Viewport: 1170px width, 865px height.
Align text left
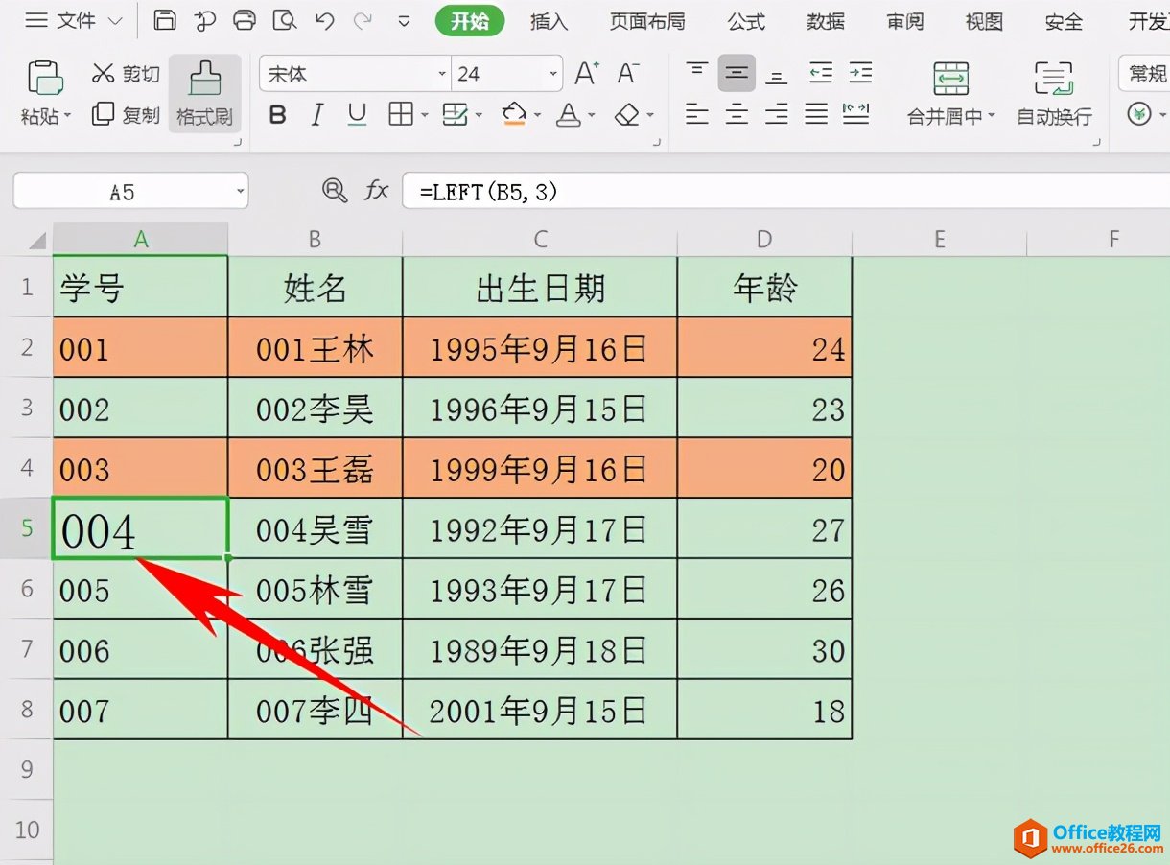point(697,115)
